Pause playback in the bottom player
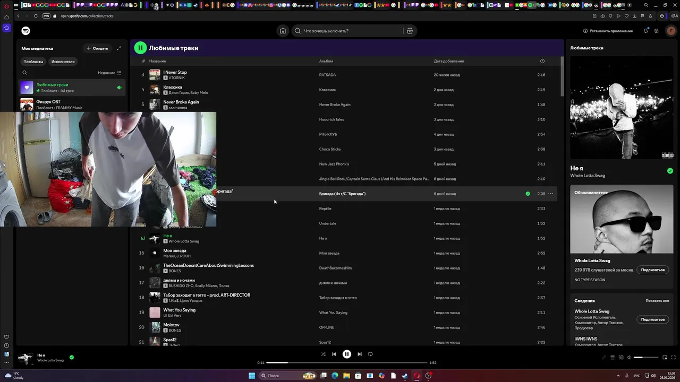 (346, 354)
